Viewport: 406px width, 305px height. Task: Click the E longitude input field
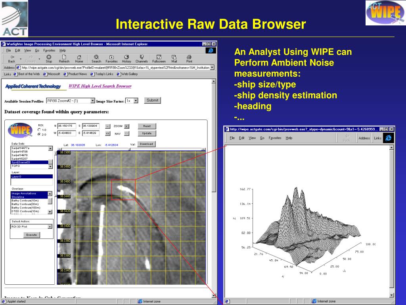(x=91, y=133)
